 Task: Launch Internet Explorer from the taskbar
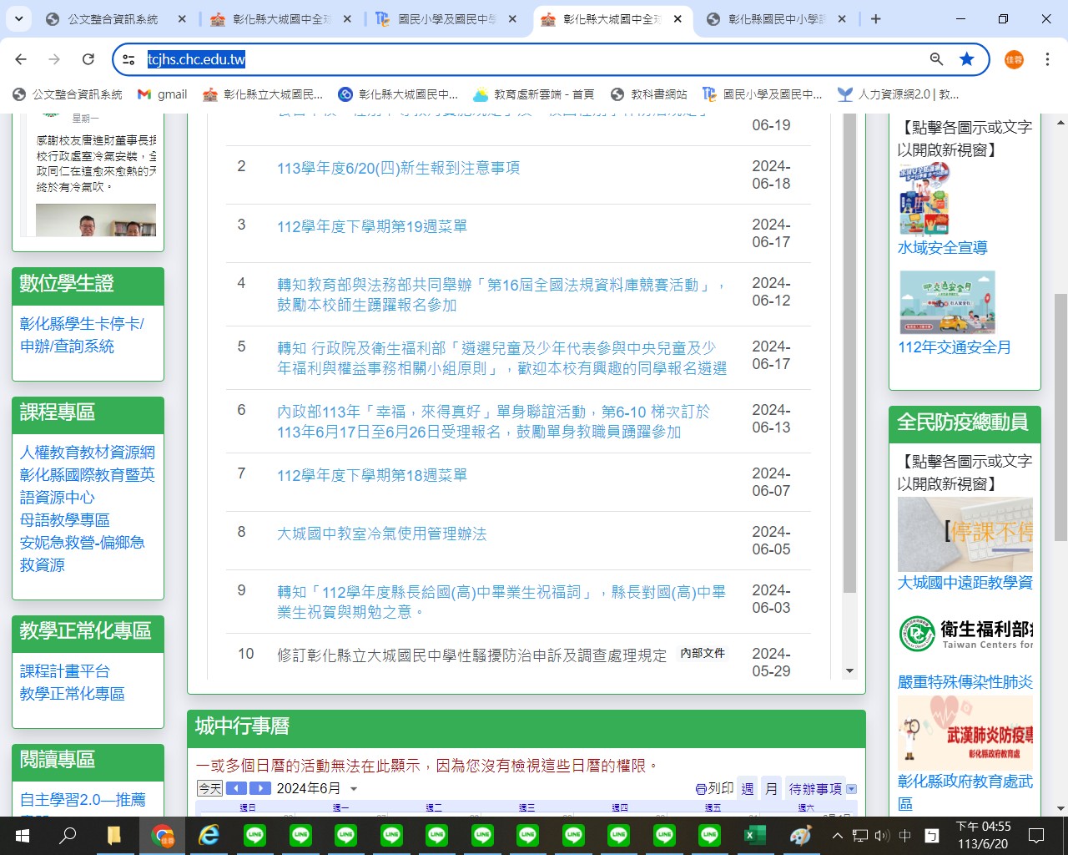209,834
